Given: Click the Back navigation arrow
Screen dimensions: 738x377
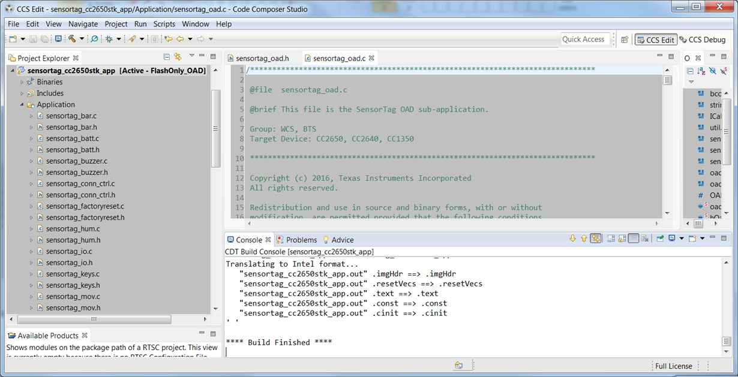Looking at the screenshot, I should [179, 39].
